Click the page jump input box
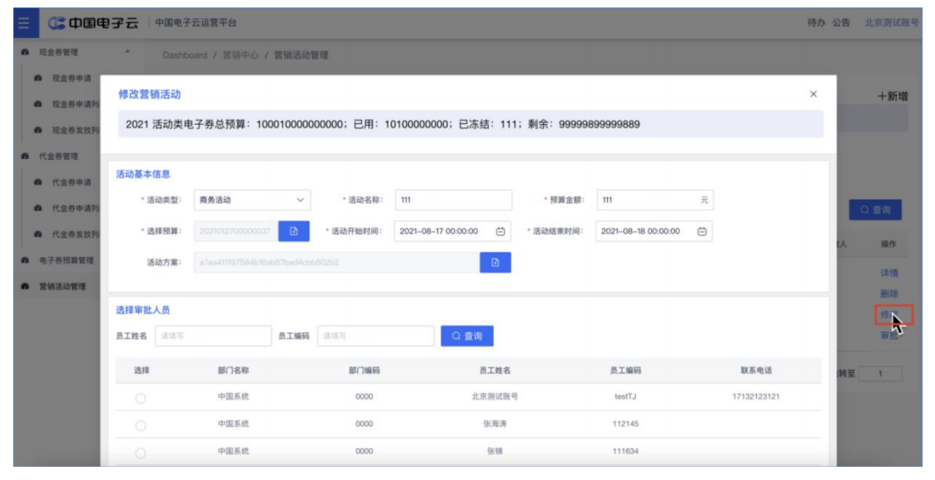The image size is (935, 480). coord(880,373)
